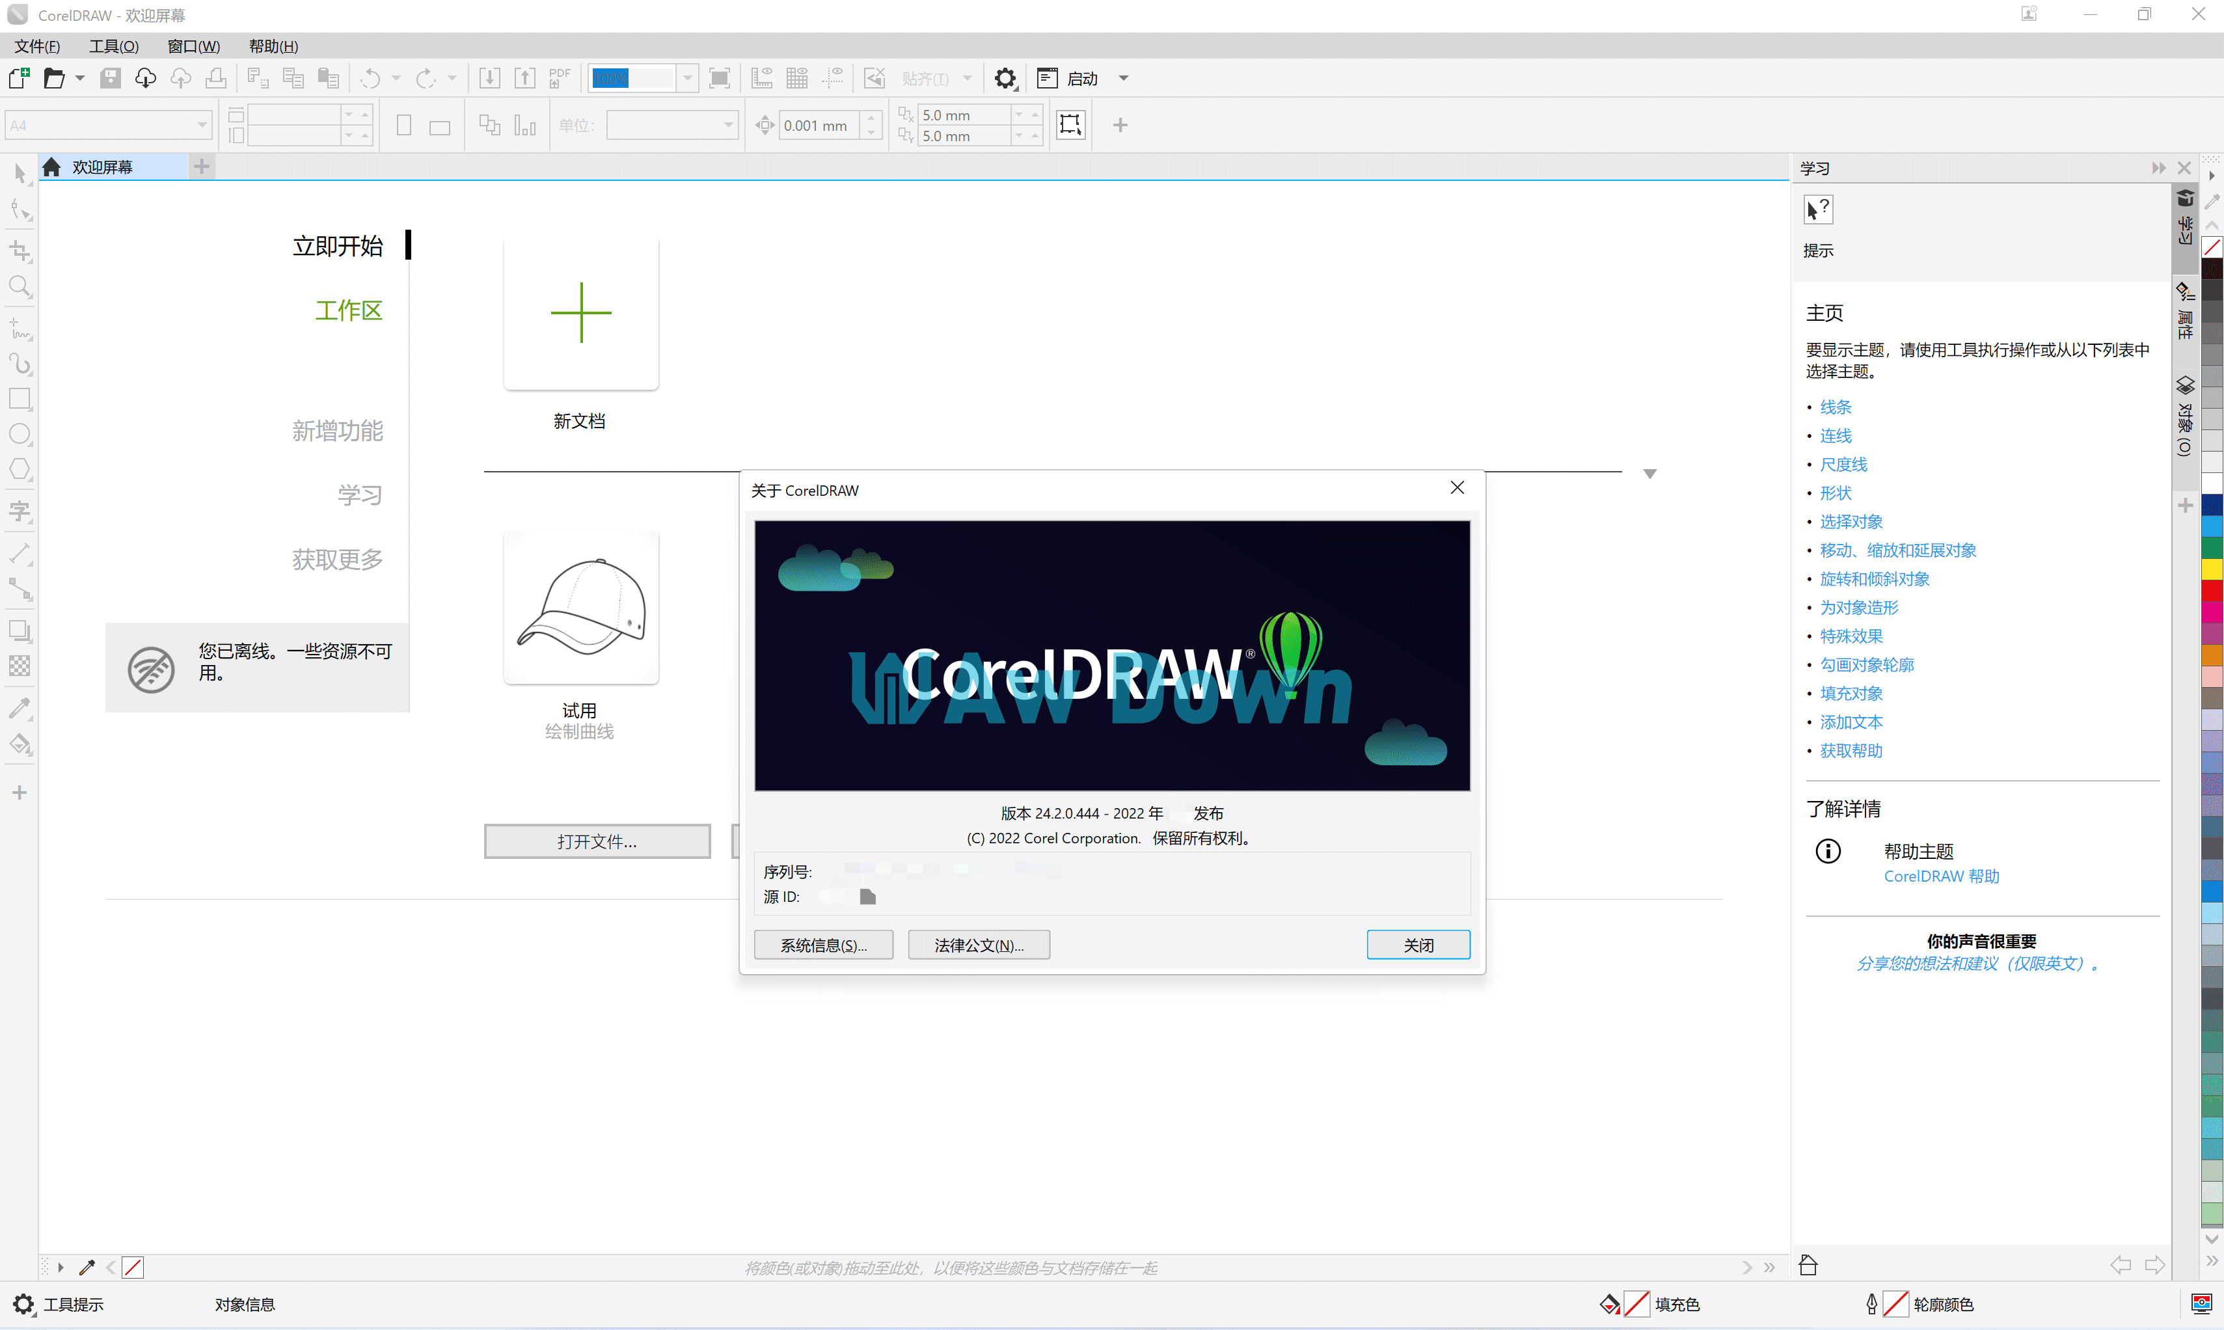Expand the Open file dropdown arrow

pos(80,79)
